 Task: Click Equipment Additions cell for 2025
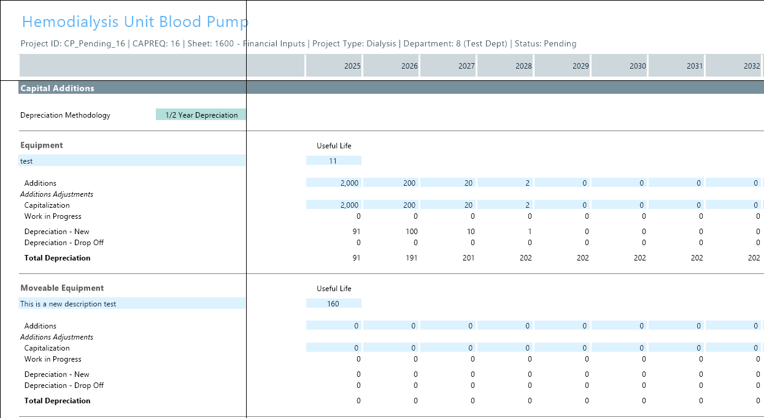pos(334,183)
